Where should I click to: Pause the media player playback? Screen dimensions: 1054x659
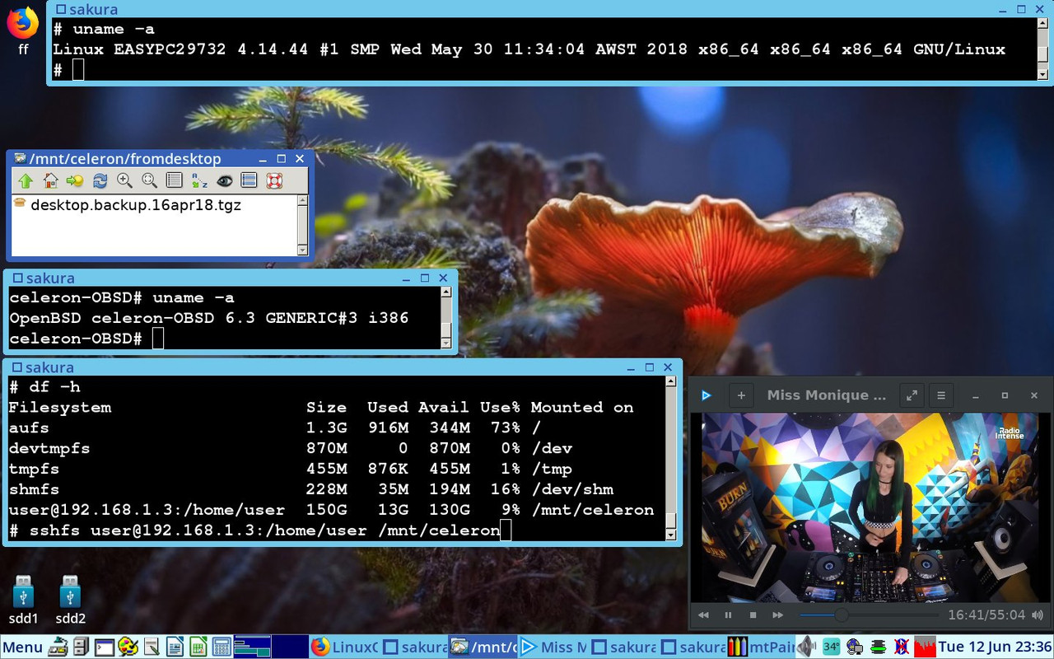[x=728, y=615]
